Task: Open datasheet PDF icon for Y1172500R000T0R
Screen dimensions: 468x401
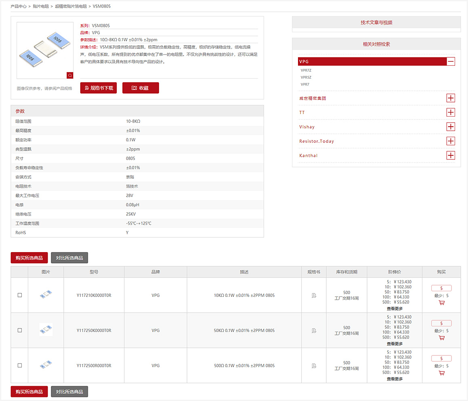Action: pos(313,365)
